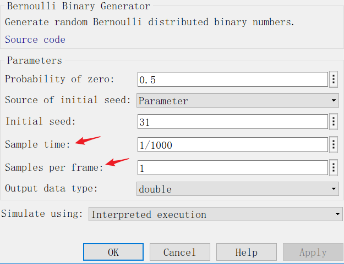Expand the Output data type dropdown
344x264 pixels.
pos(238,189)
